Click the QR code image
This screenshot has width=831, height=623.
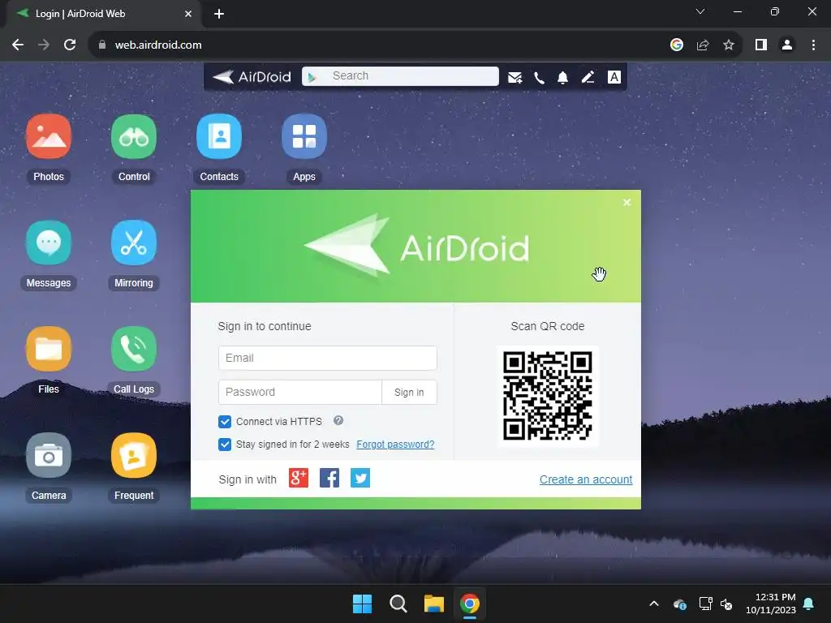(548, 396)
